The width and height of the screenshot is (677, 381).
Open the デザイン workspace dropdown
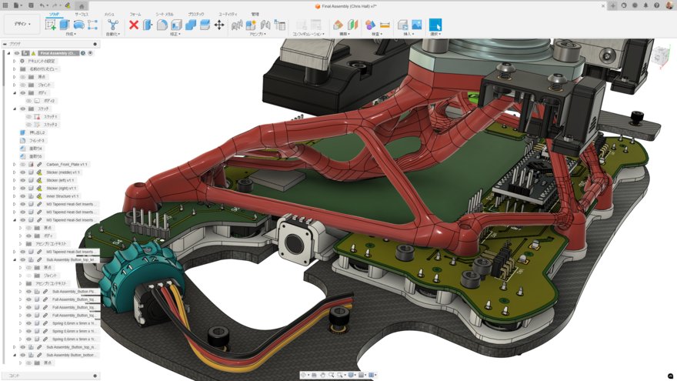pos(22,24)
